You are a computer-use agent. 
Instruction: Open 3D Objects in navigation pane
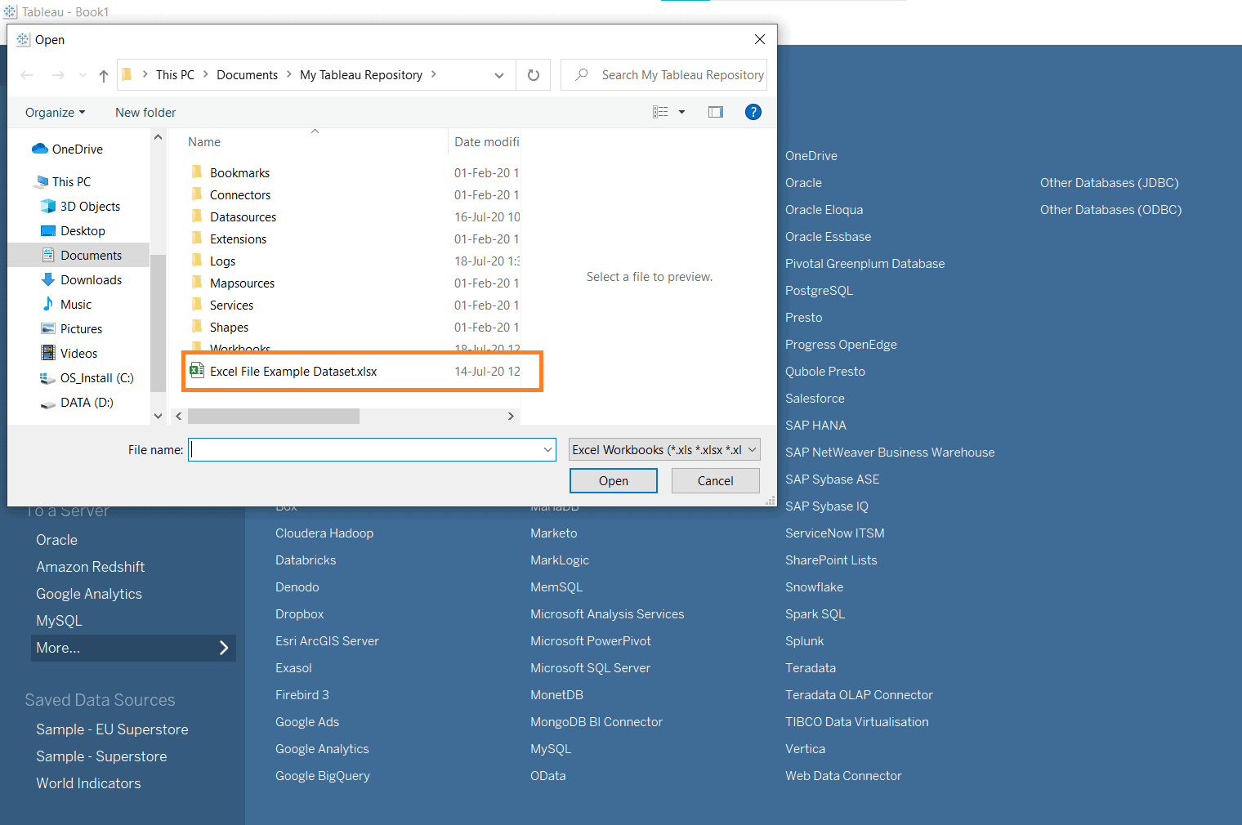click(x=80, y=206)
